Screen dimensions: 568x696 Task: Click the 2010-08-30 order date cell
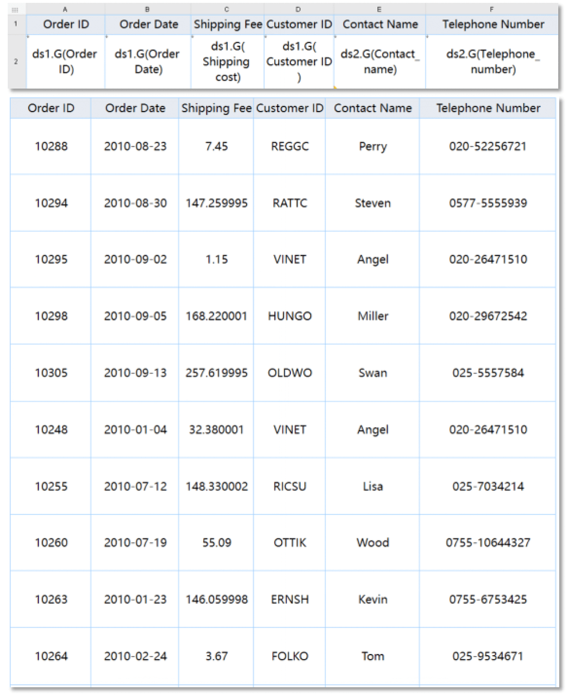[135, 203]
